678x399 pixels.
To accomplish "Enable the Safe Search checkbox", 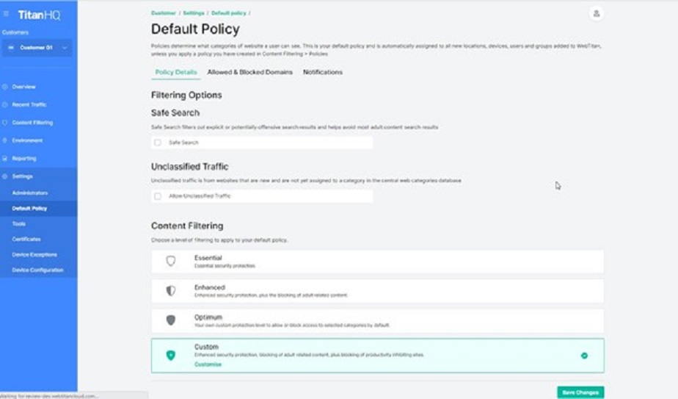I will [x=158, y=143].
